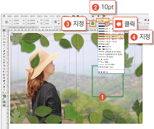Choose 가는 선 - 가는 선 stroke type
Screen dimensions: 154x129
pyautogui.click(x=111, y=42)
